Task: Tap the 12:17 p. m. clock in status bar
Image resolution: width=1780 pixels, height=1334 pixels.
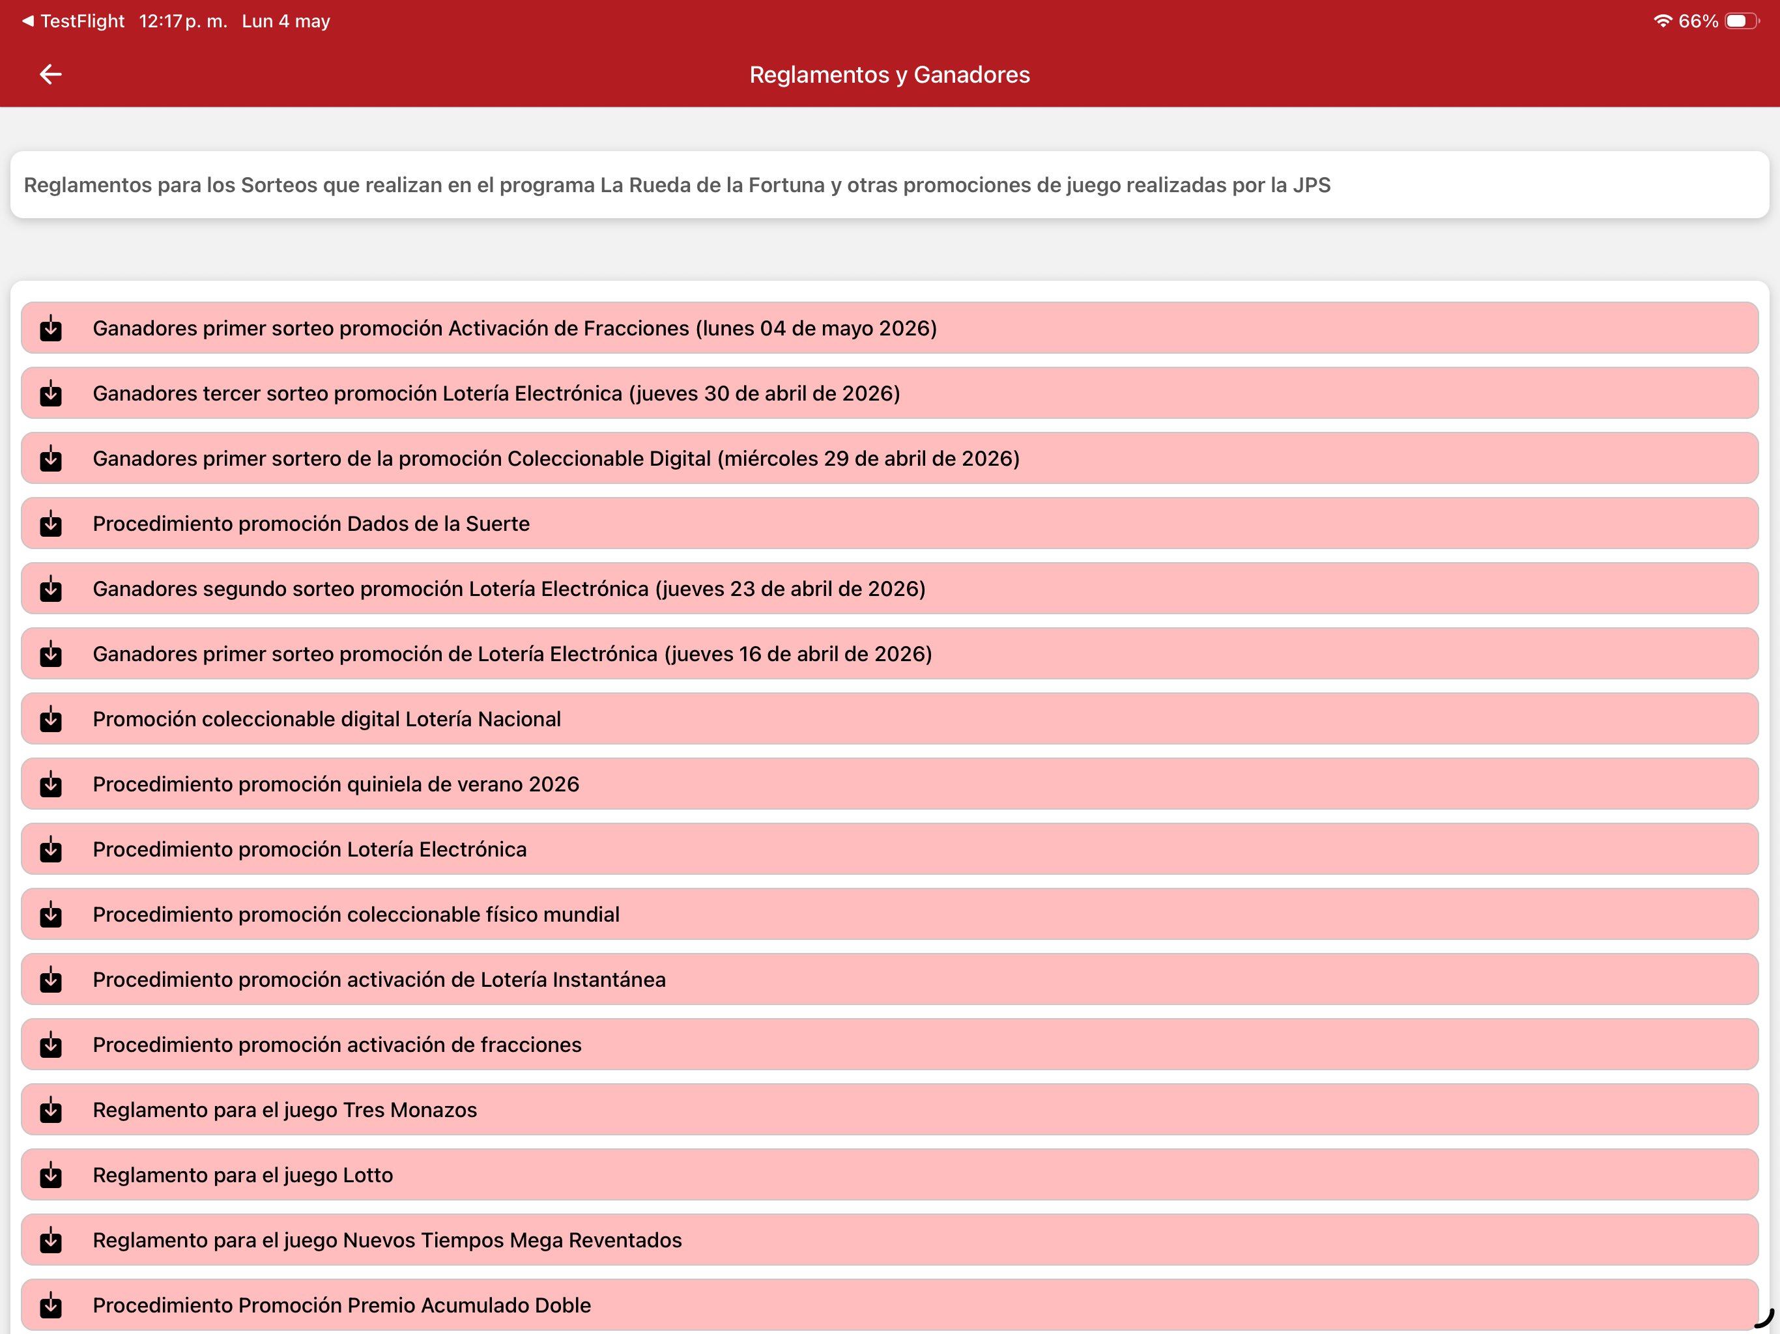Action: pyautogui.click(x=182, y=21)
